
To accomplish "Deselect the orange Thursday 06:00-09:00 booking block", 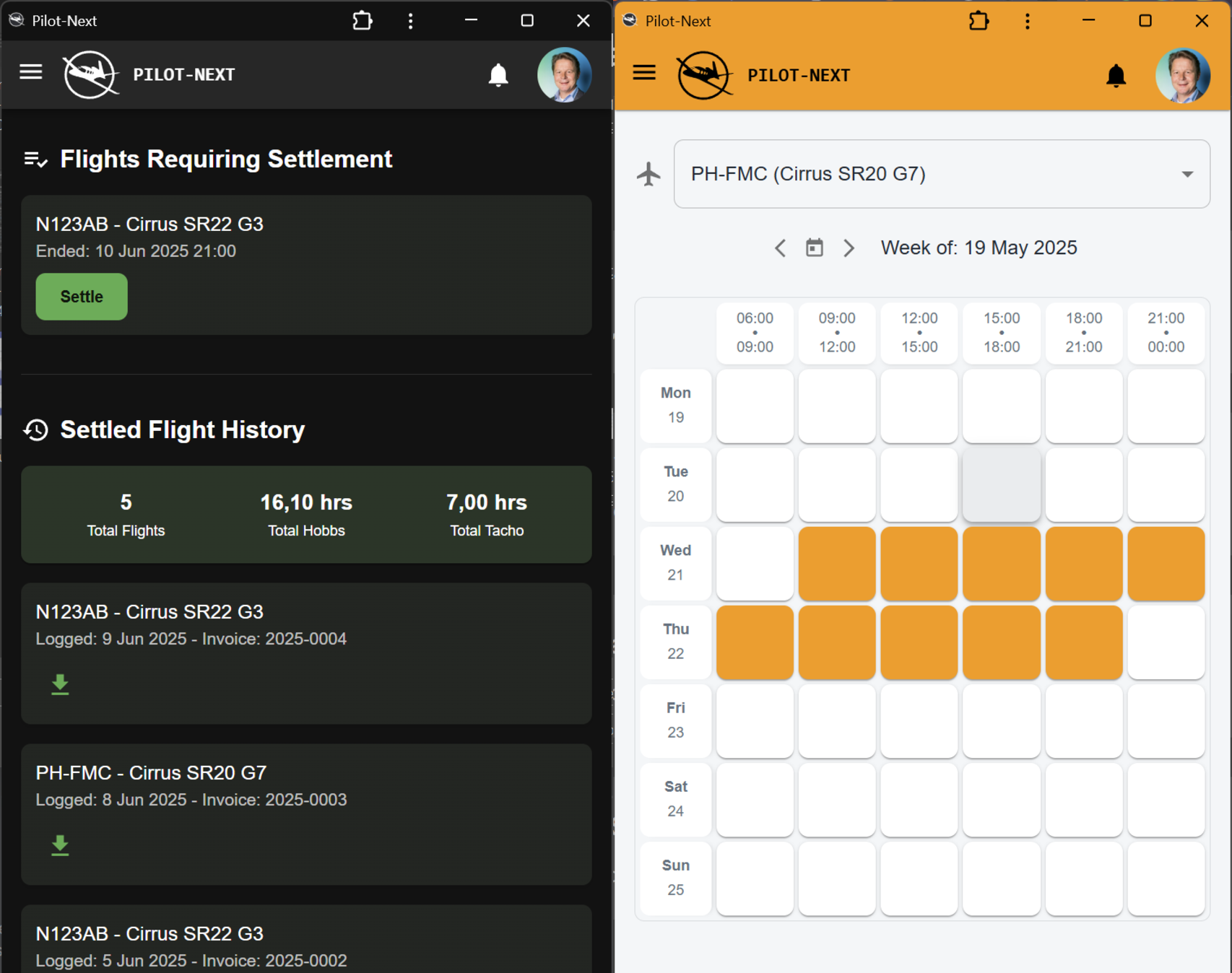I will click(x=754, y=642).
